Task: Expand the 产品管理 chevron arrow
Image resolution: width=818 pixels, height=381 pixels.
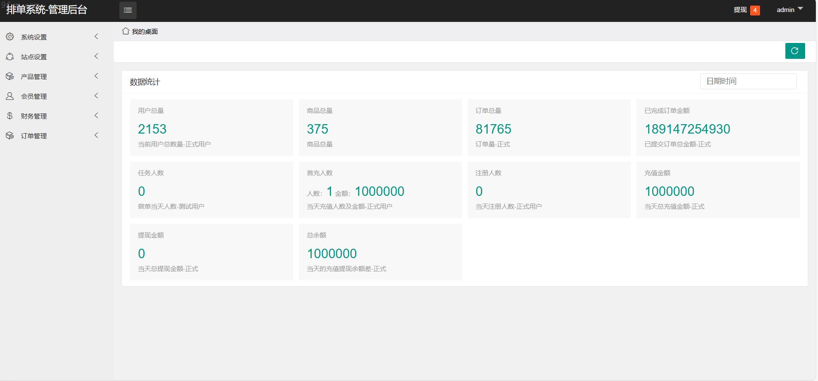Action: pyautogui.click(x=96, y=76)
